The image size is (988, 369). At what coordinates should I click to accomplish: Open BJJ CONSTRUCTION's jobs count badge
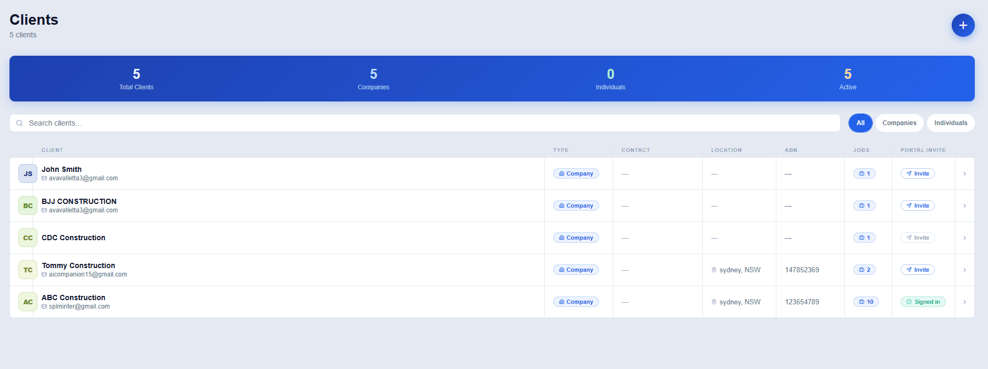[x=864, y=206]
